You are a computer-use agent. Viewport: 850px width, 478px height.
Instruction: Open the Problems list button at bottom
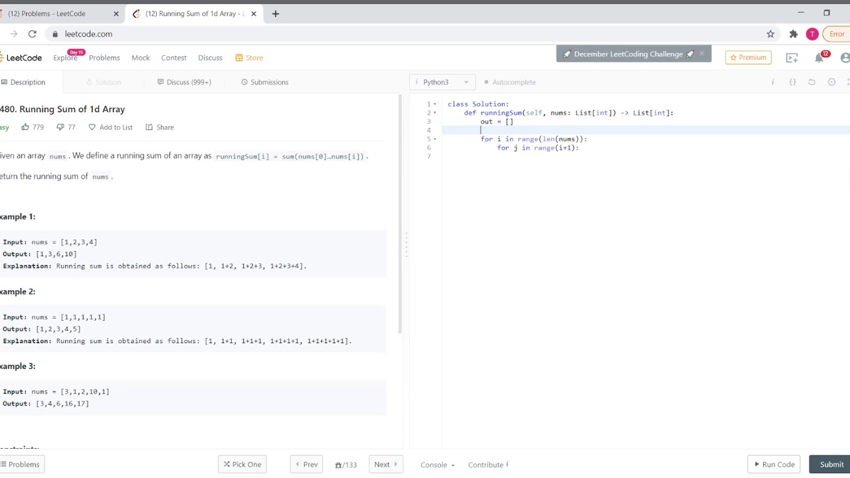(21, 465)
